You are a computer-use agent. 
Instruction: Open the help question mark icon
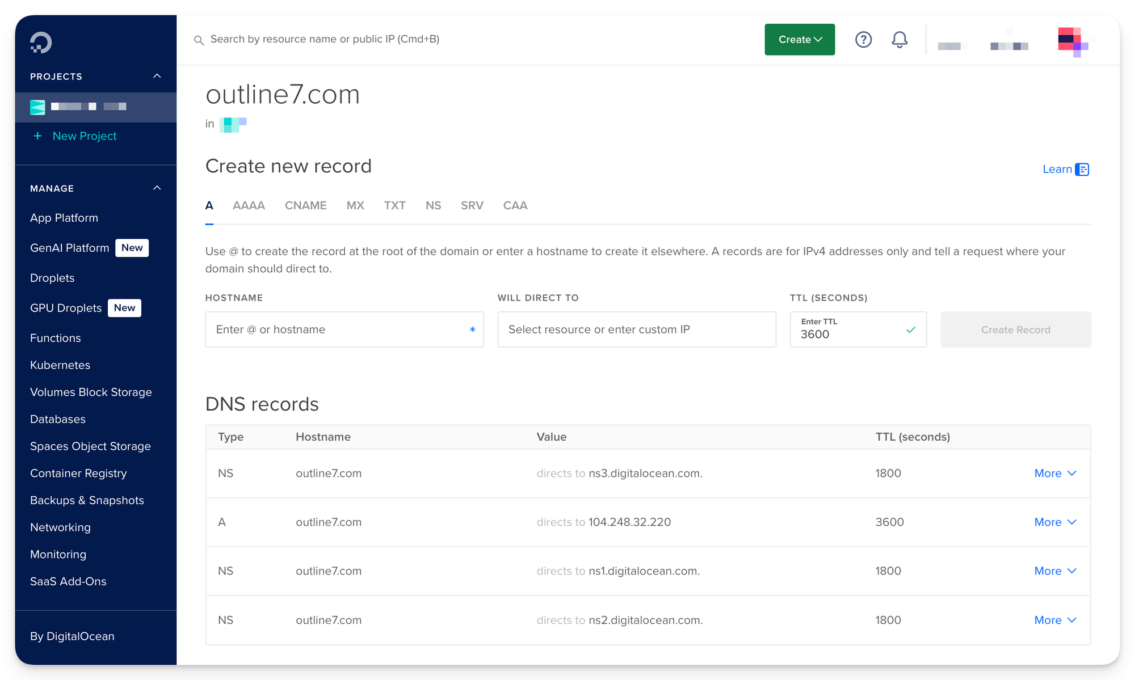pos(863,40)
